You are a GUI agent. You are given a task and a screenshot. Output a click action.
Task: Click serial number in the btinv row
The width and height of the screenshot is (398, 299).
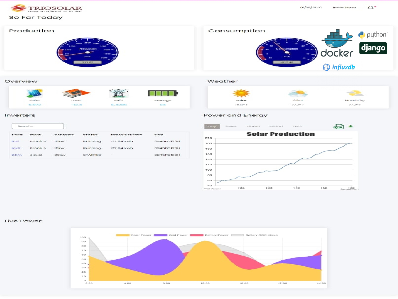coord(167,155)
